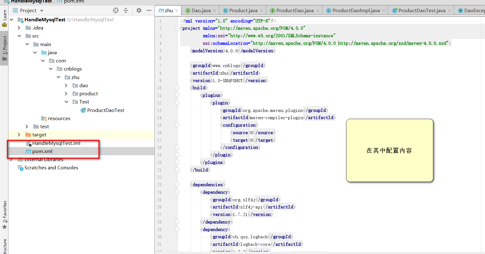Open the Learn tool window
This screenshot has width=485, height=254.
4,18
